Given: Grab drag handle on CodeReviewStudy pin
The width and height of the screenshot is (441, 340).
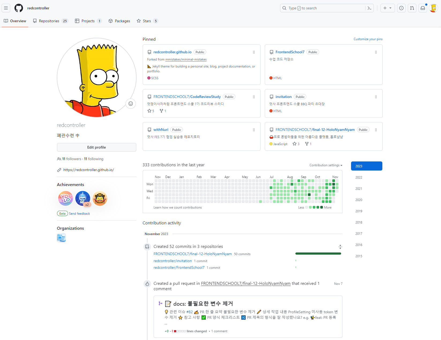Looking at the screenshot, I should (x=254, y=97).
